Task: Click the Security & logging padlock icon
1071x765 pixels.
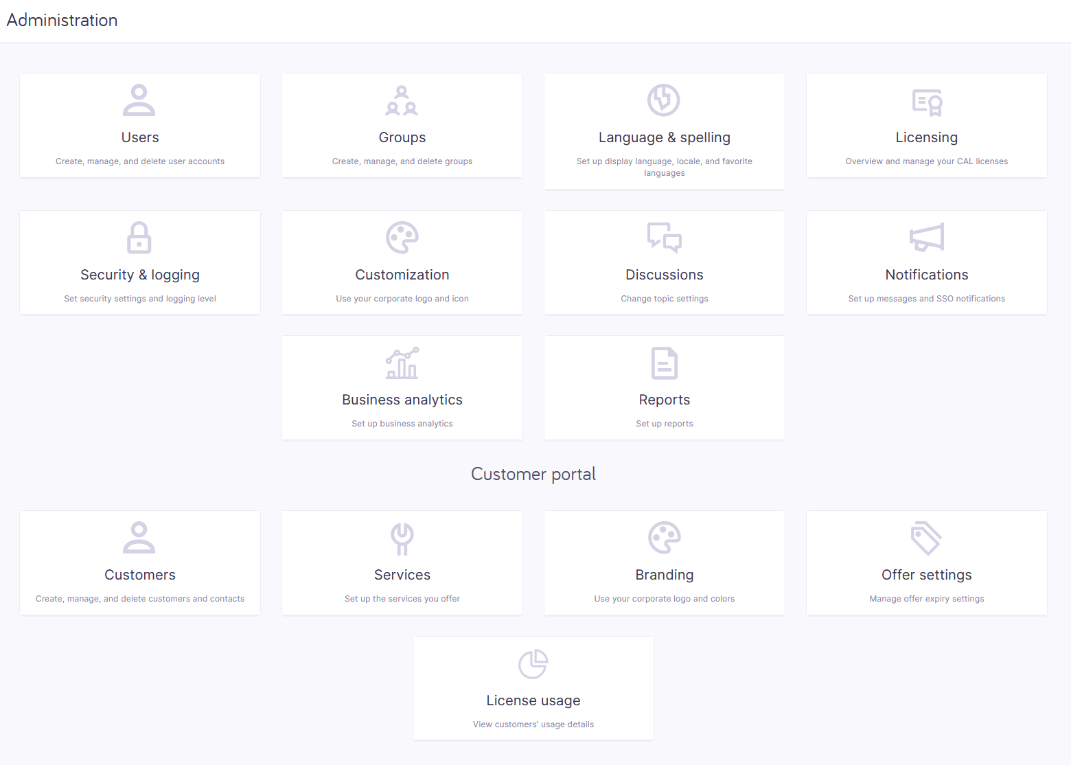Action: click(x=139, y=237)
